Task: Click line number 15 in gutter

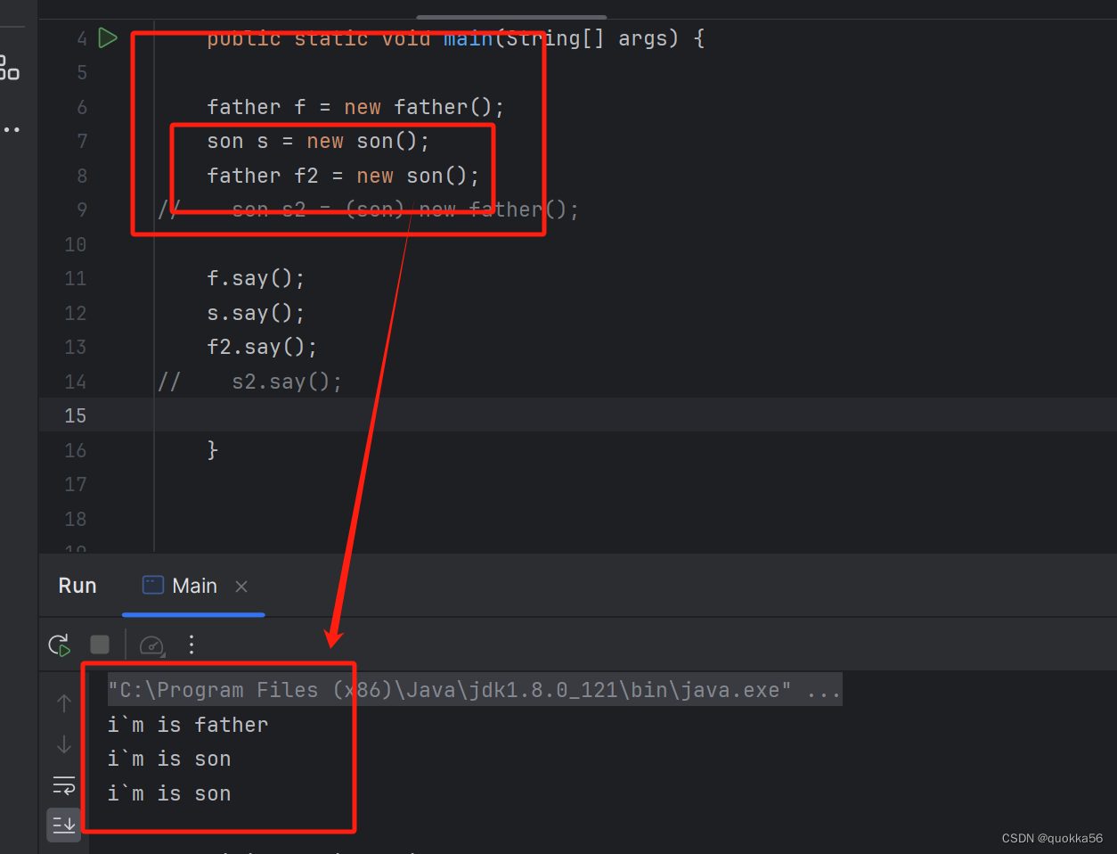Action: [76, 416]
